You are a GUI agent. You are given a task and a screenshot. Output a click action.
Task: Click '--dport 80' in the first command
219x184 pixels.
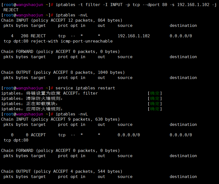[155, 5]
